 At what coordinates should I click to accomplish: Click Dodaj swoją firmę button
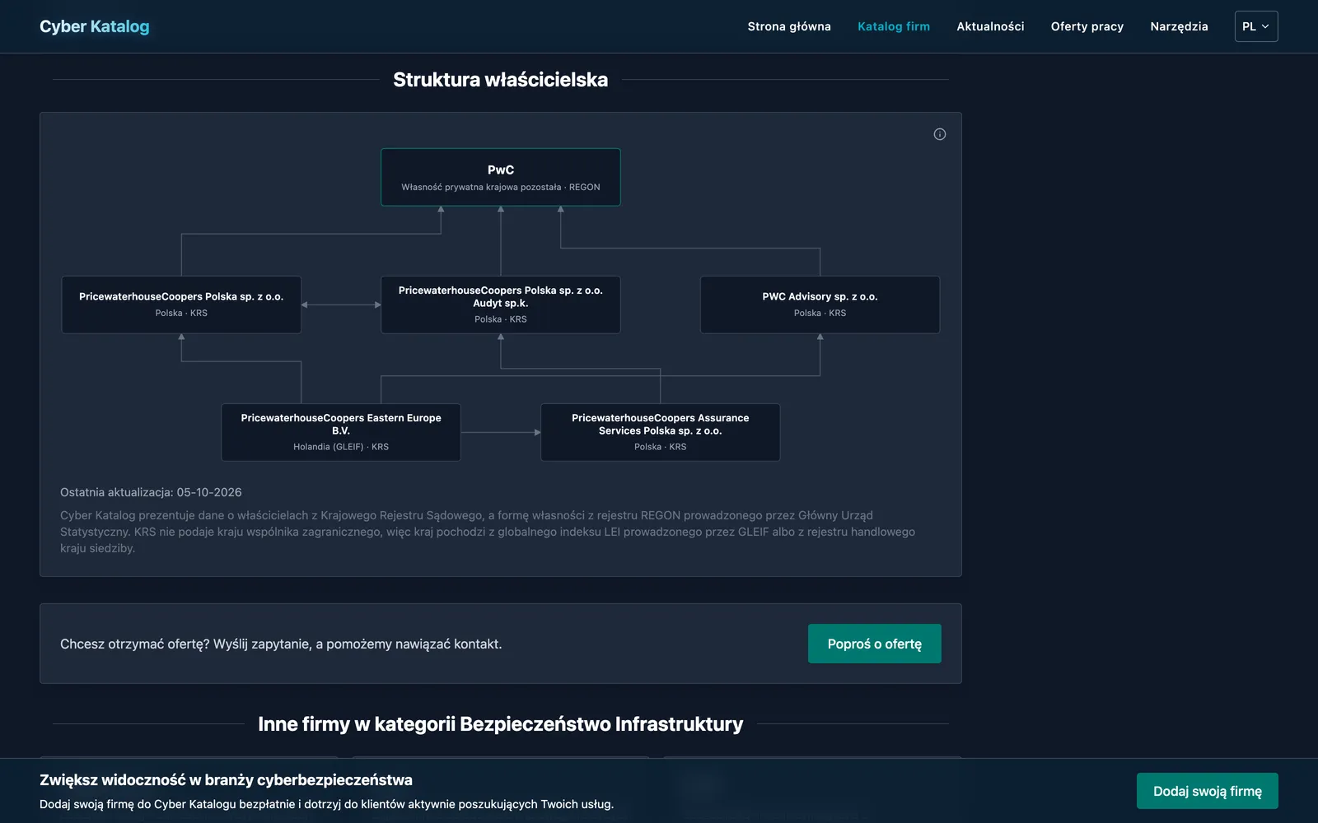pos(1208,791)
